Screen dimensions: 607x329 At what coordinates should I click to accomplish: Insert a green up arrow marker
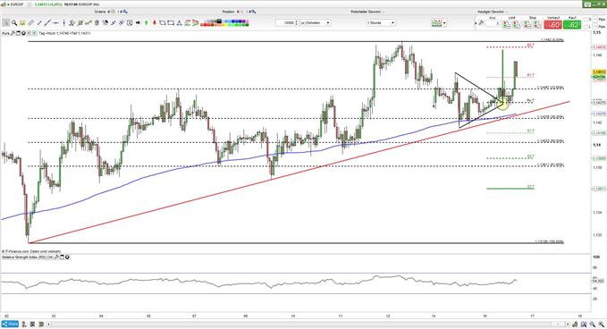click(147, 23)
